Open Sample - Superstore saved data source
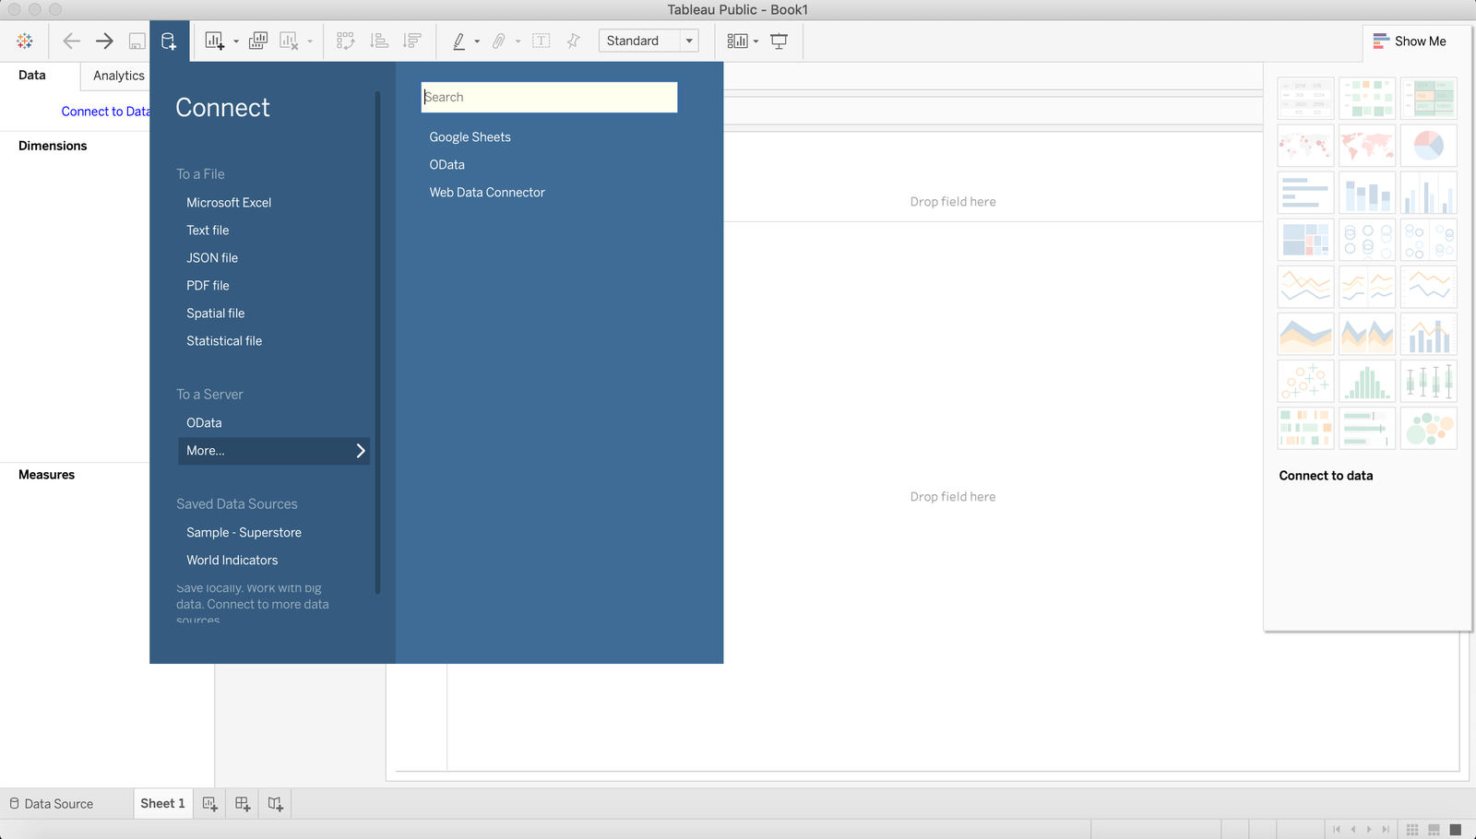This screenshot has height=839, width=1476. point(244,533)
